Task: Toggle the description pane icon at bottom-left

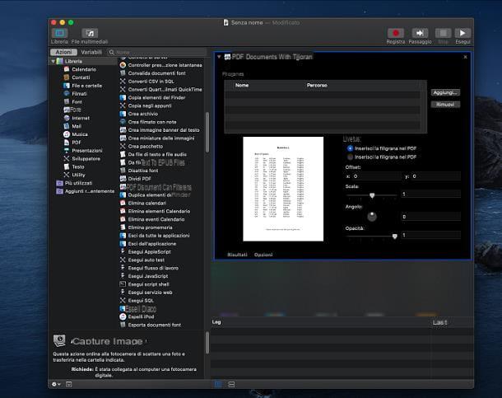Action: [x=69, y=384]
